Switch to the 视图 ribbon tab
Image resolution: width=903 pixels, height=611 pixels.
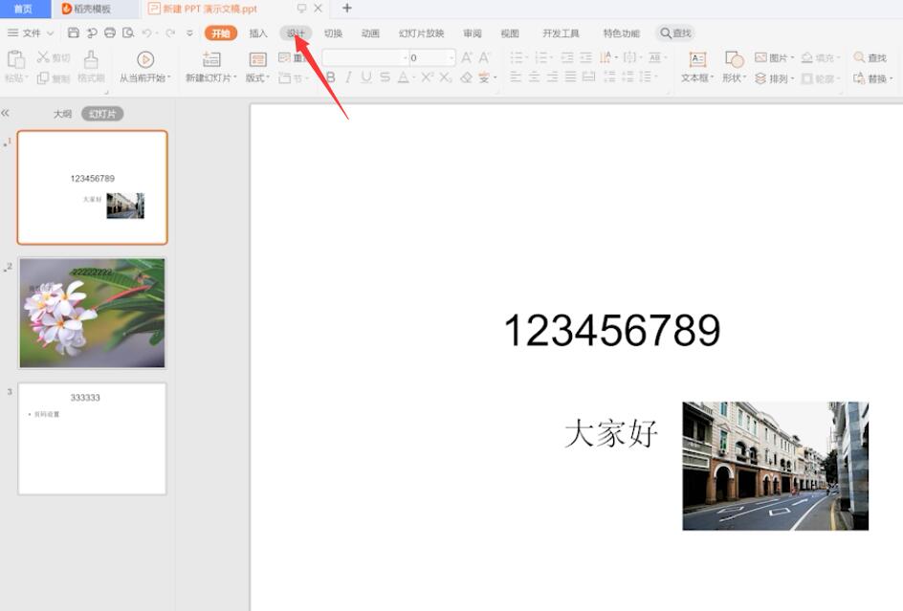[x=510, y=33]
